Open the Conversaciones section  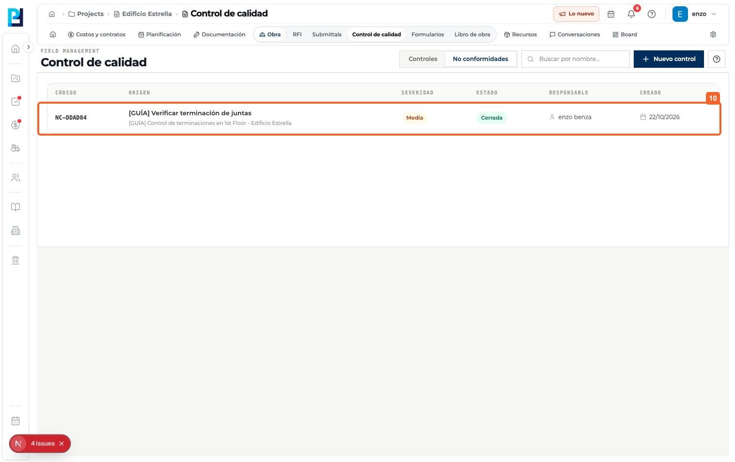[575, 34]
